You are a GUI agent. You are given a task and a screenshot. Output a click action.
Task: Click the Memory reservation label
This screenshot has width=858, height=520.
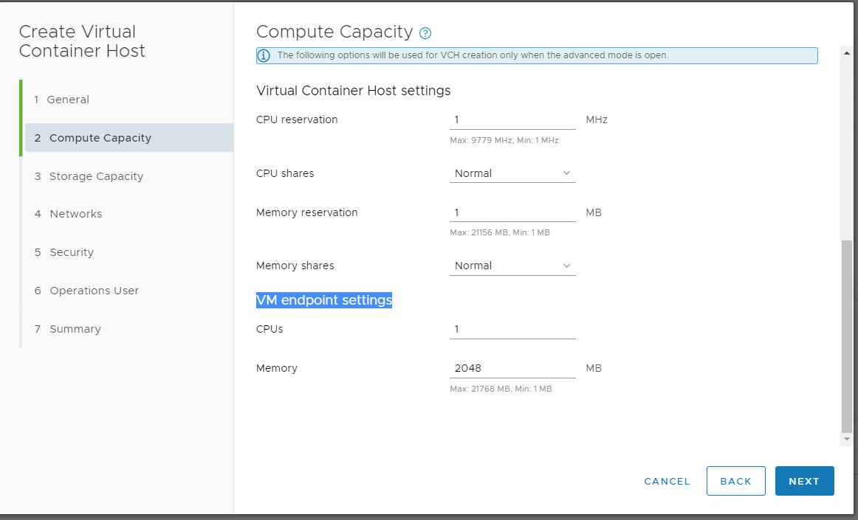click(306, 212)
